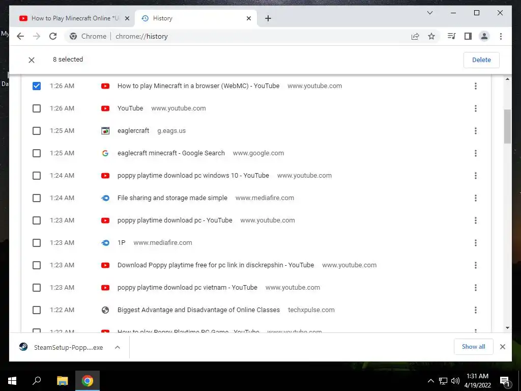Open the eaglercraft history link
Viewport: 521px width, 391px height.
pos(133,131)
